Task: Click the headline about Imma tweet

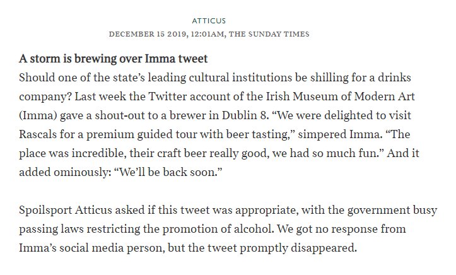Action: (x=113, y=61)
